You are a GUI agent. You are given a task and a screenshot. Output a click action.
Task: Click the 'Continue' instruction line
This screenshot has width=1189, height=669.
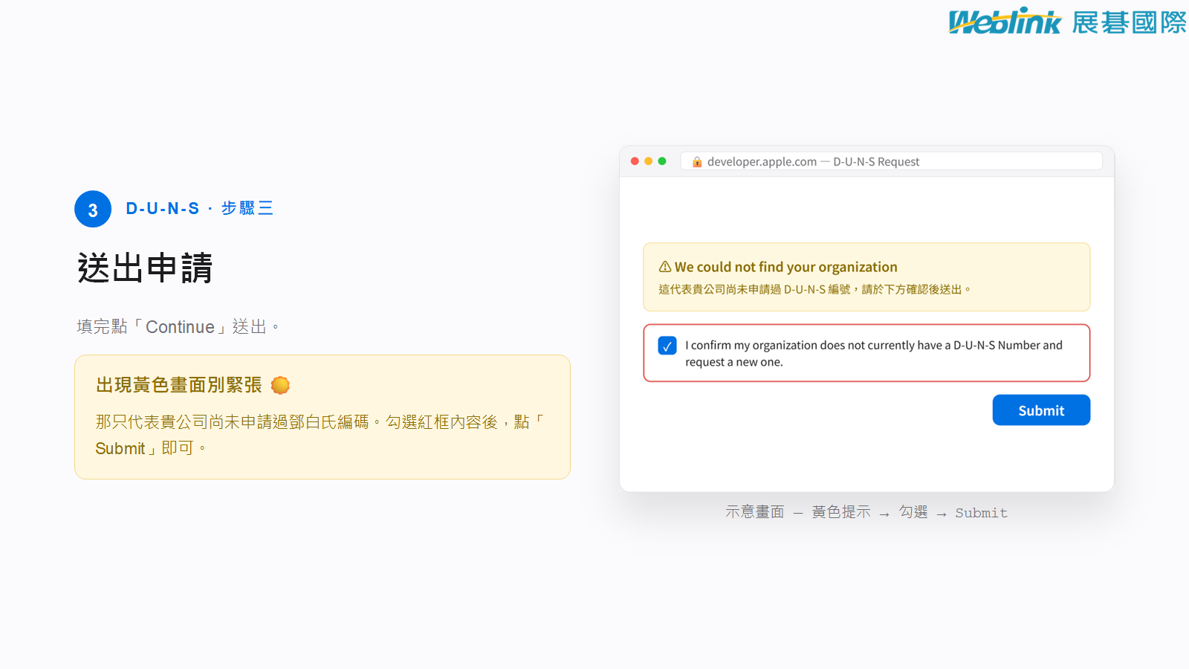click(x=178, y=327)
